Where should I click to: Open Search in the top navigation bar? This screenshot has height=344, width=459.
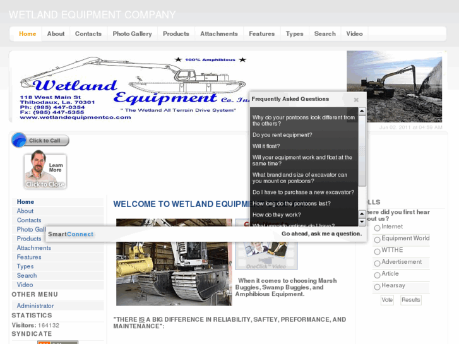pyautogui.click(x=325, y=33)
